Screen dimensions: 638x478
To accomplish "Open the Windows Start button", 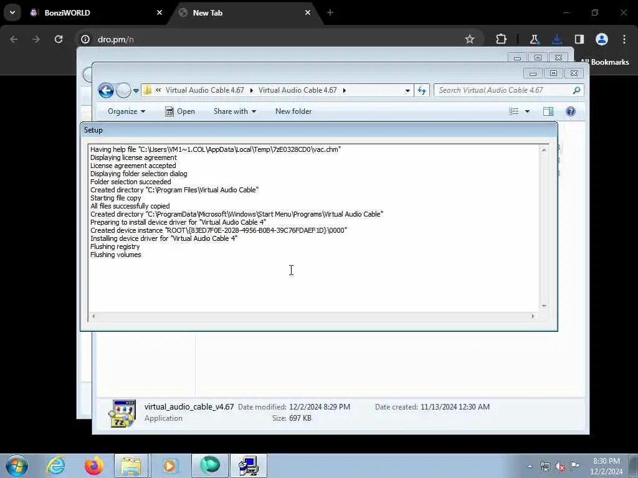I will [17, 466].
